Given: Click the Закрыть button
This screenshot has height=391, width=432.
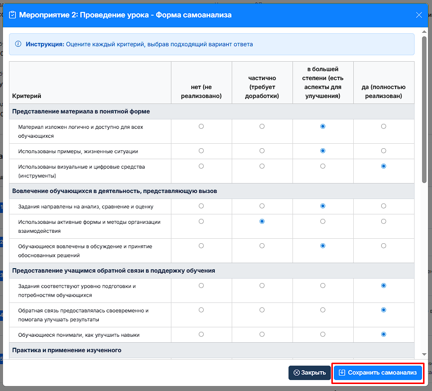Looking at the screenshot, I should pyautogui.click(x=309, y=373).
